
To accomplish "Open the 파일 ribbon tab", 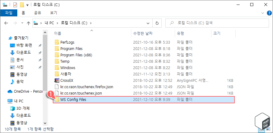I will tap(8, 13).
